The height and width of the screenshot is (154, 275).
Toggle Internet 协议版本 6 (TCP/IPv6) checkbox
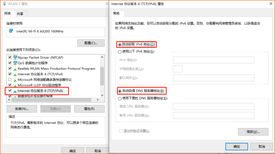point(10,91)
